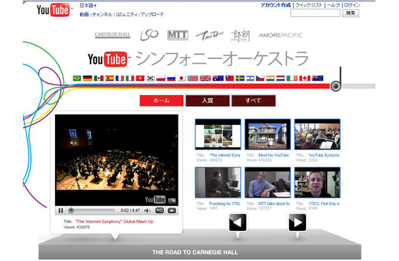Open the Lang Lang logo
This screenshot has width=399, height=261.
coord(240,35)
